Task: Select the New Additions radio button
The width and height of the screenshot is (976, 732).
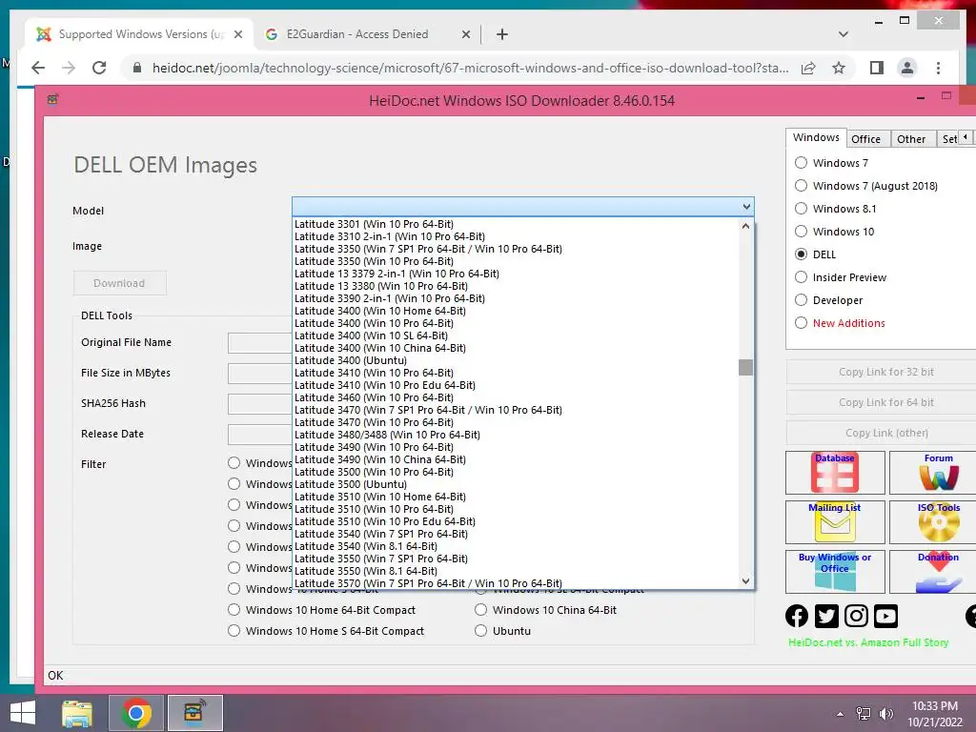Action: (x=801, y=322)
